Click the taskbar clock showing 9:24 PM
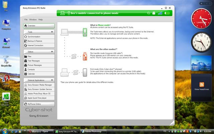 click(x=208, y=131)
